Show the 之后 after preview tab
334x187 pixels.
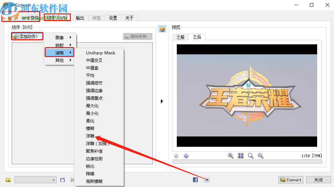point(197,37)
